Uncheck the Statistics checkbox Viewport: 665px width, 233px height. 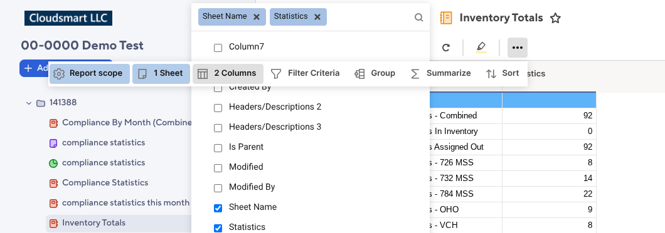tap(218, 228)
